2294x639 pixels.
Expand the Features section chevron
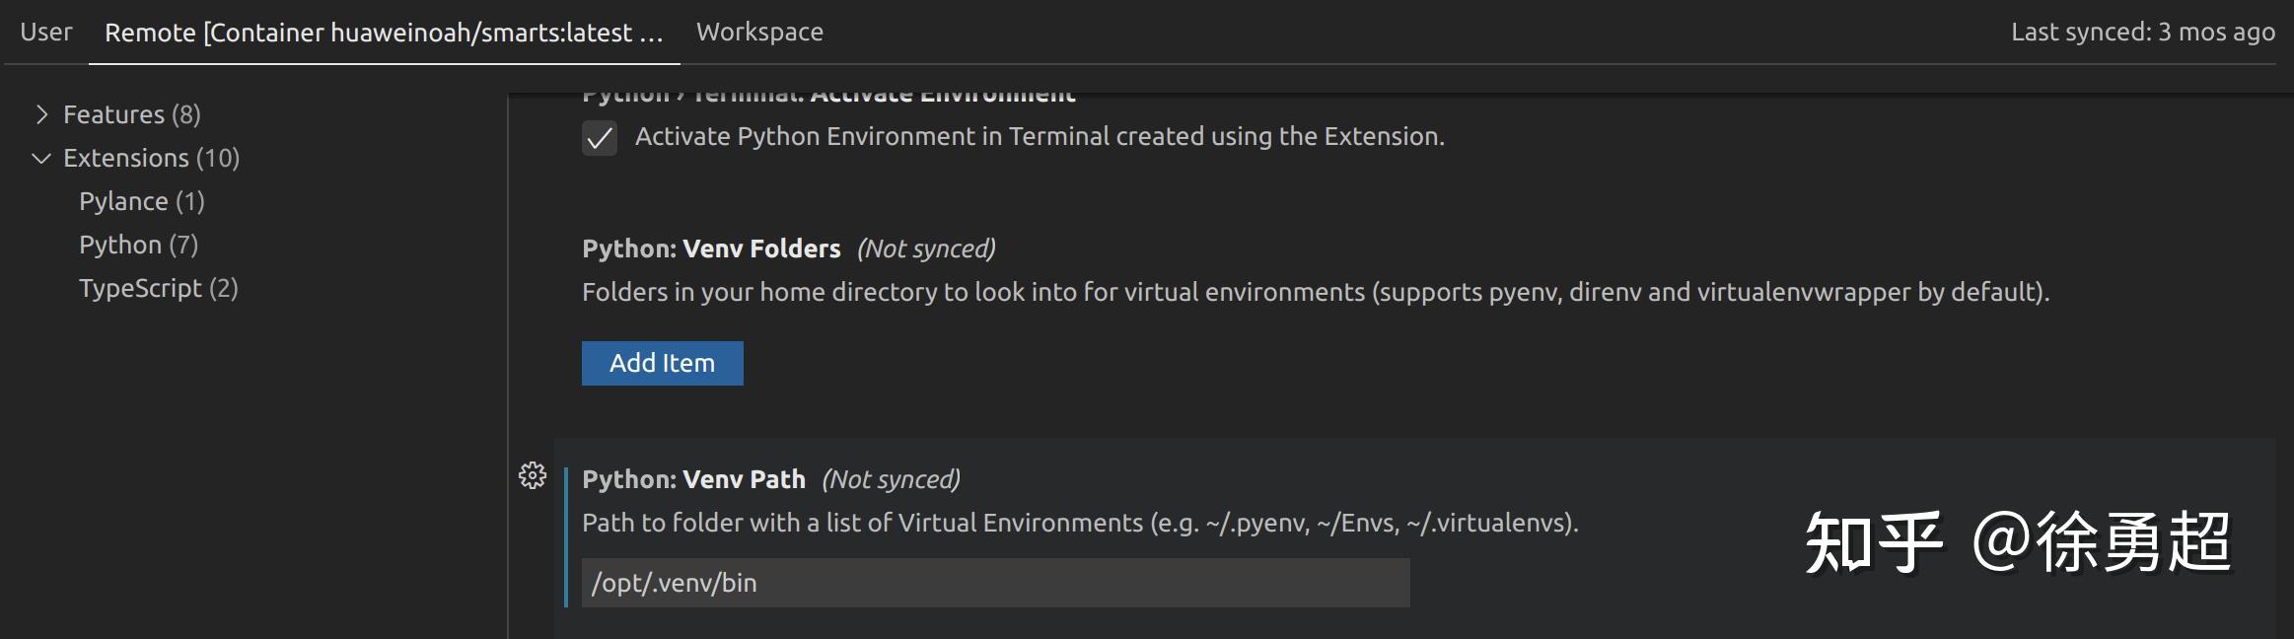coord(41,115)
